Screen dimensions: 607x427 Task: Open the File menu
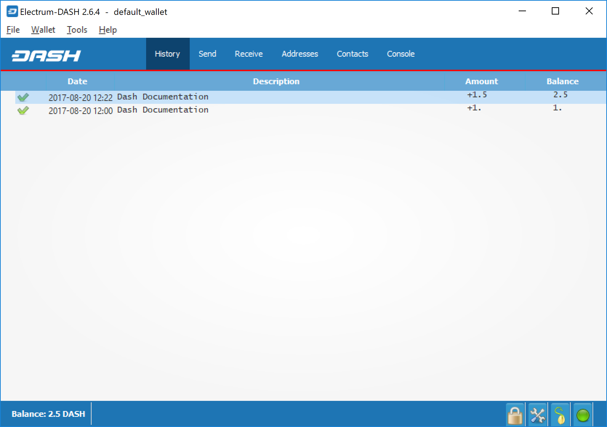pyautogui.click(x=13, y=30)
